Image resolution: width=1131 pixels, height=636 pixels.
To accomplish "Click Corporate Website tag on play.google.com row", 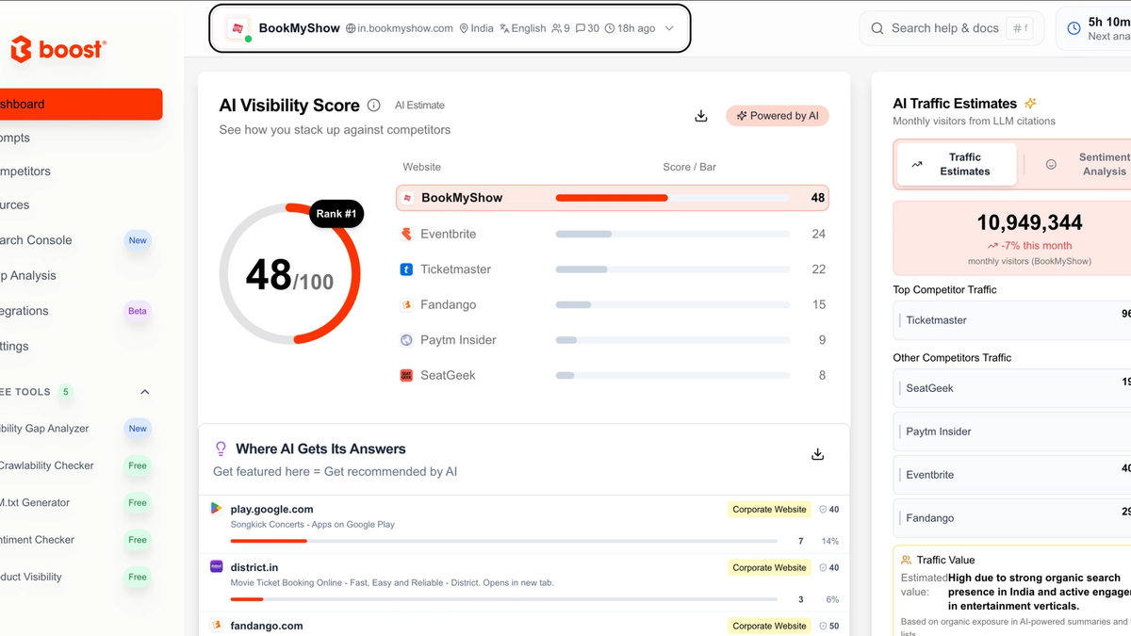I will 769,510.
